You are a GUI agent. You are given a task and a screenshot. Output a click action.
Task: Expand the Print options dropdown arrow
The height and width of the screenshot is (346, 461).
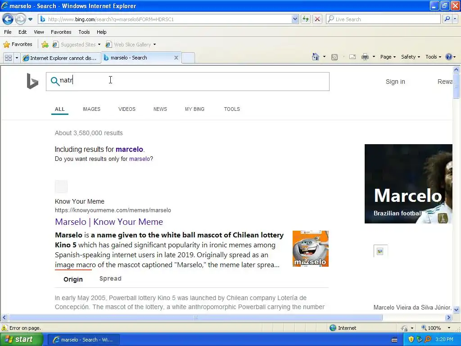tap(374, 57)
